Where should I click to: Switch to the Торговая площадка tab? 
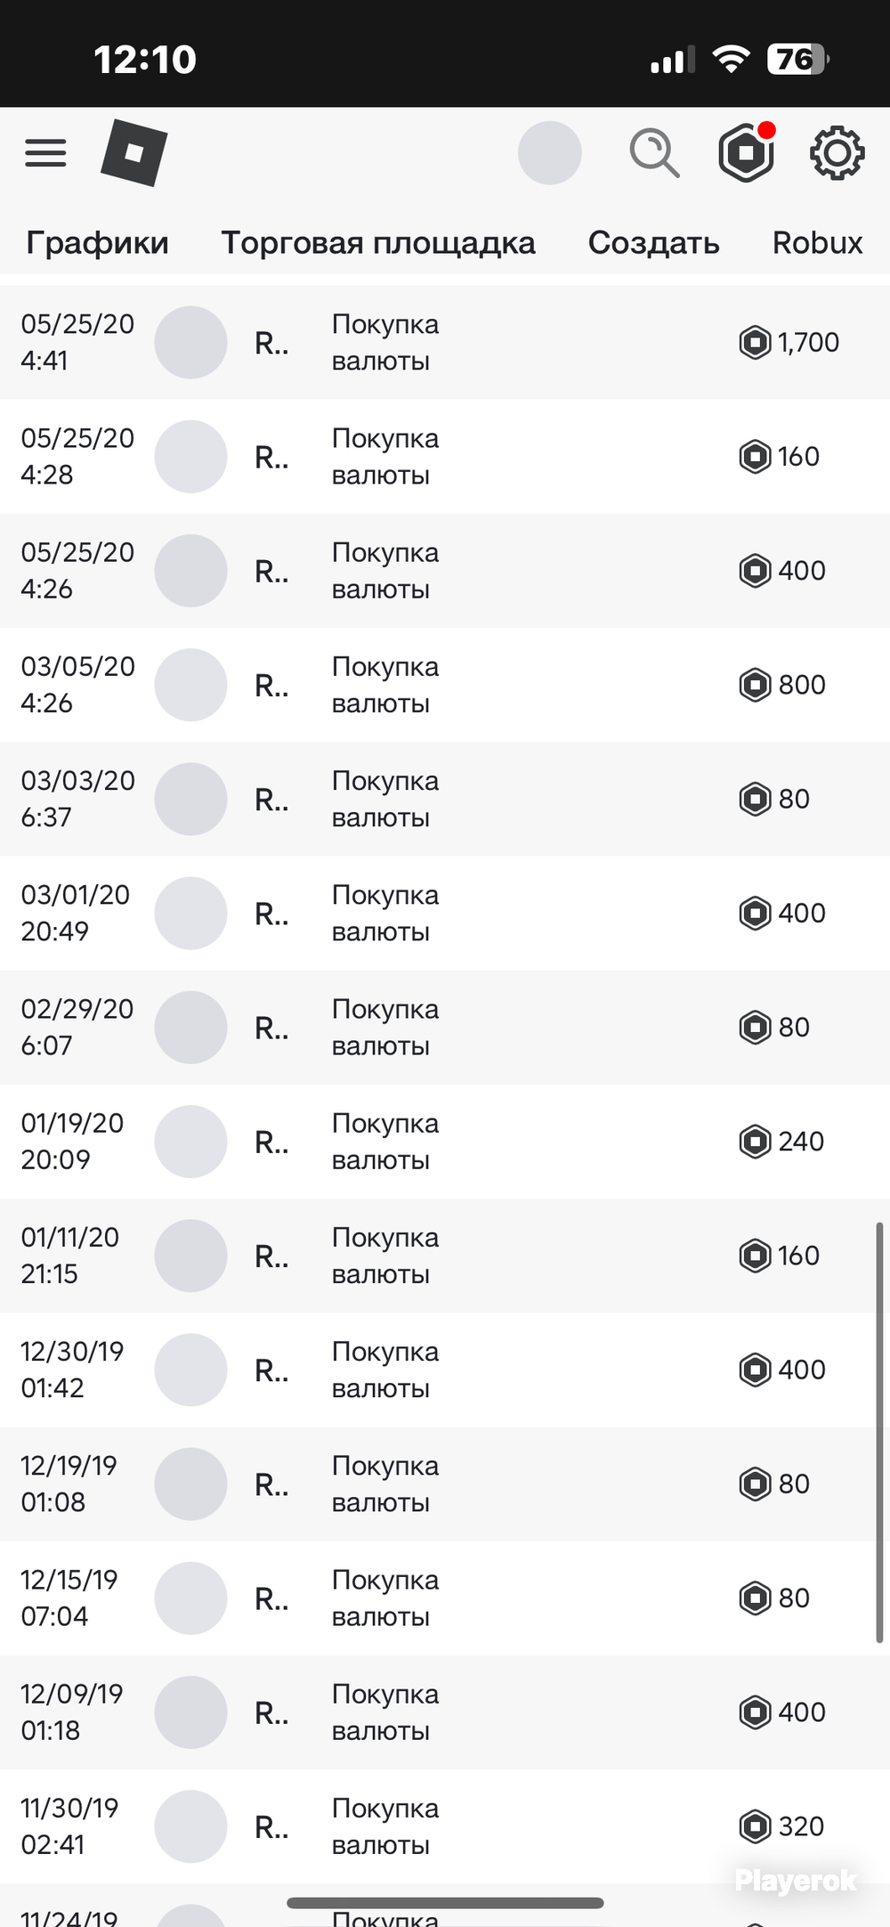pos(378,242)
